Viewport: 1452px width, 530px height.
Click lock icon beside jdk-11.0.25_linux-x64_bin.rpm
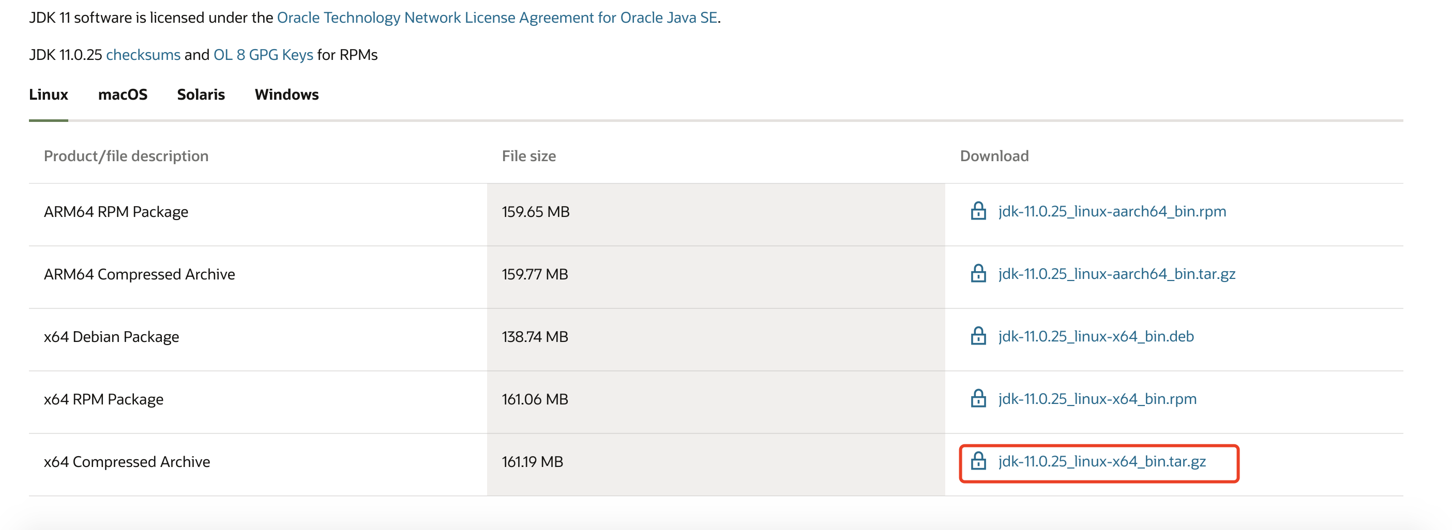(x=978, y=399)
